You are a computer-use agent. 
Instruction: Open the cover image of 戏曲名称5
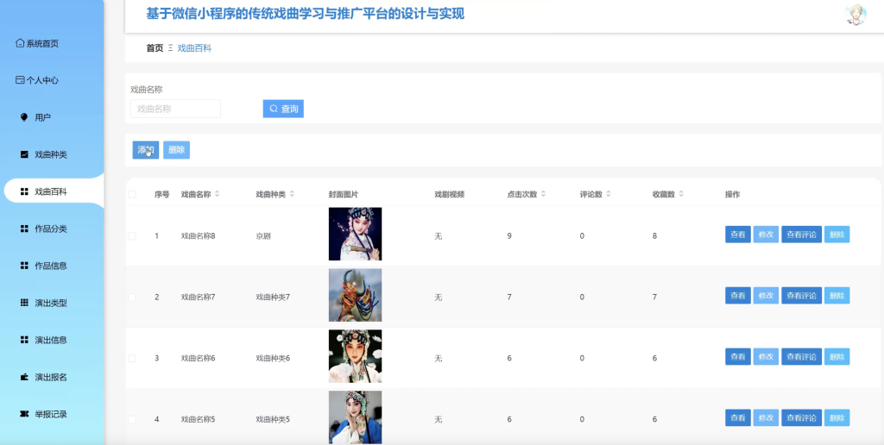pyautogui.click(x=355, y=417)
